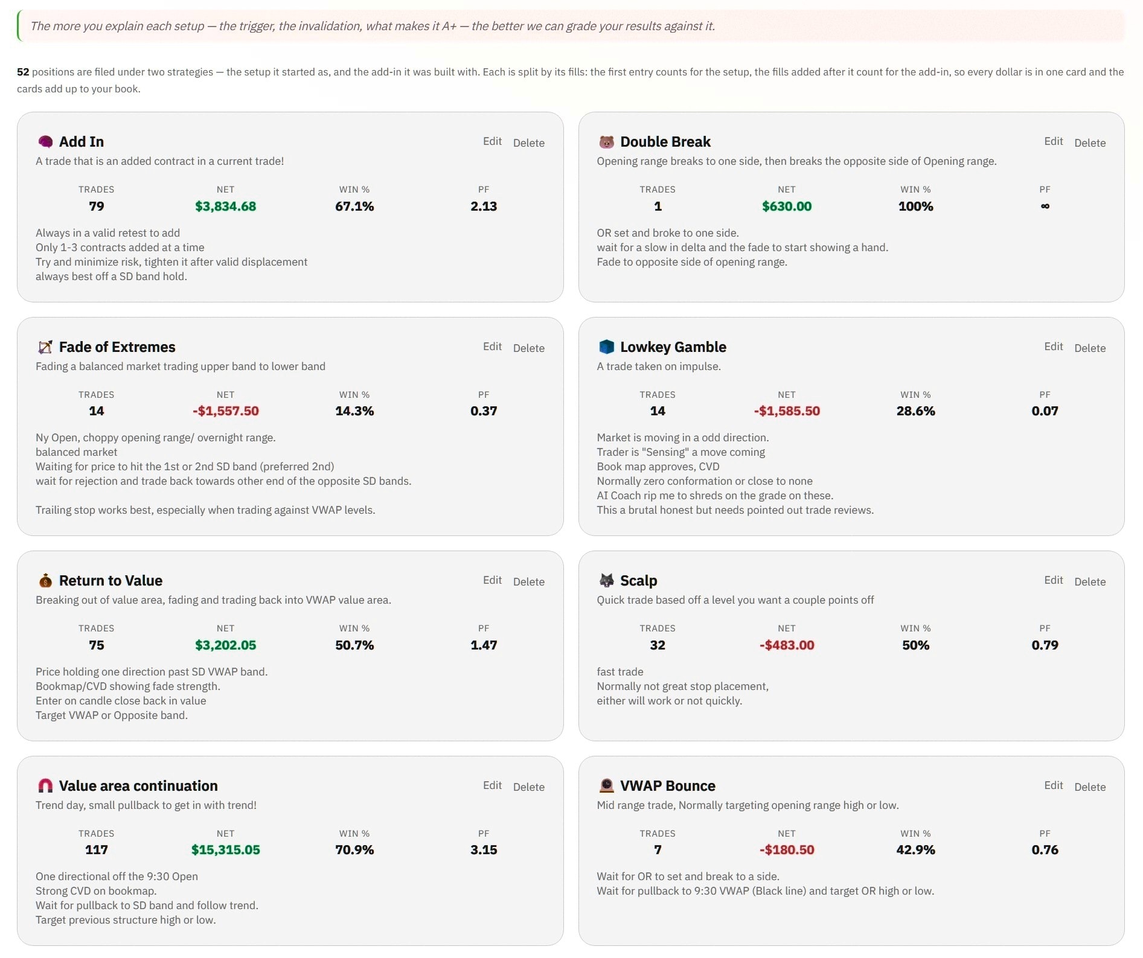
Task: Select the Fade of Extremes card title
Action: tap(117, 347)
